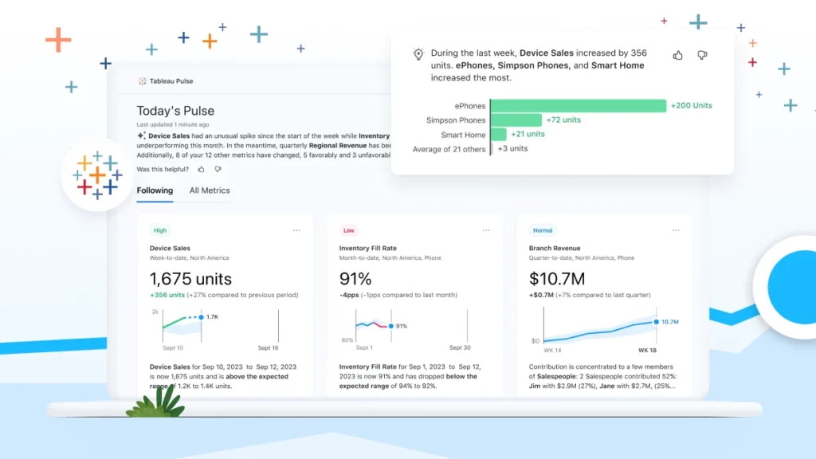816x459 pixels.
Task: Give a thumbs down to Today's Pulse summary
Action: [216, 170]
